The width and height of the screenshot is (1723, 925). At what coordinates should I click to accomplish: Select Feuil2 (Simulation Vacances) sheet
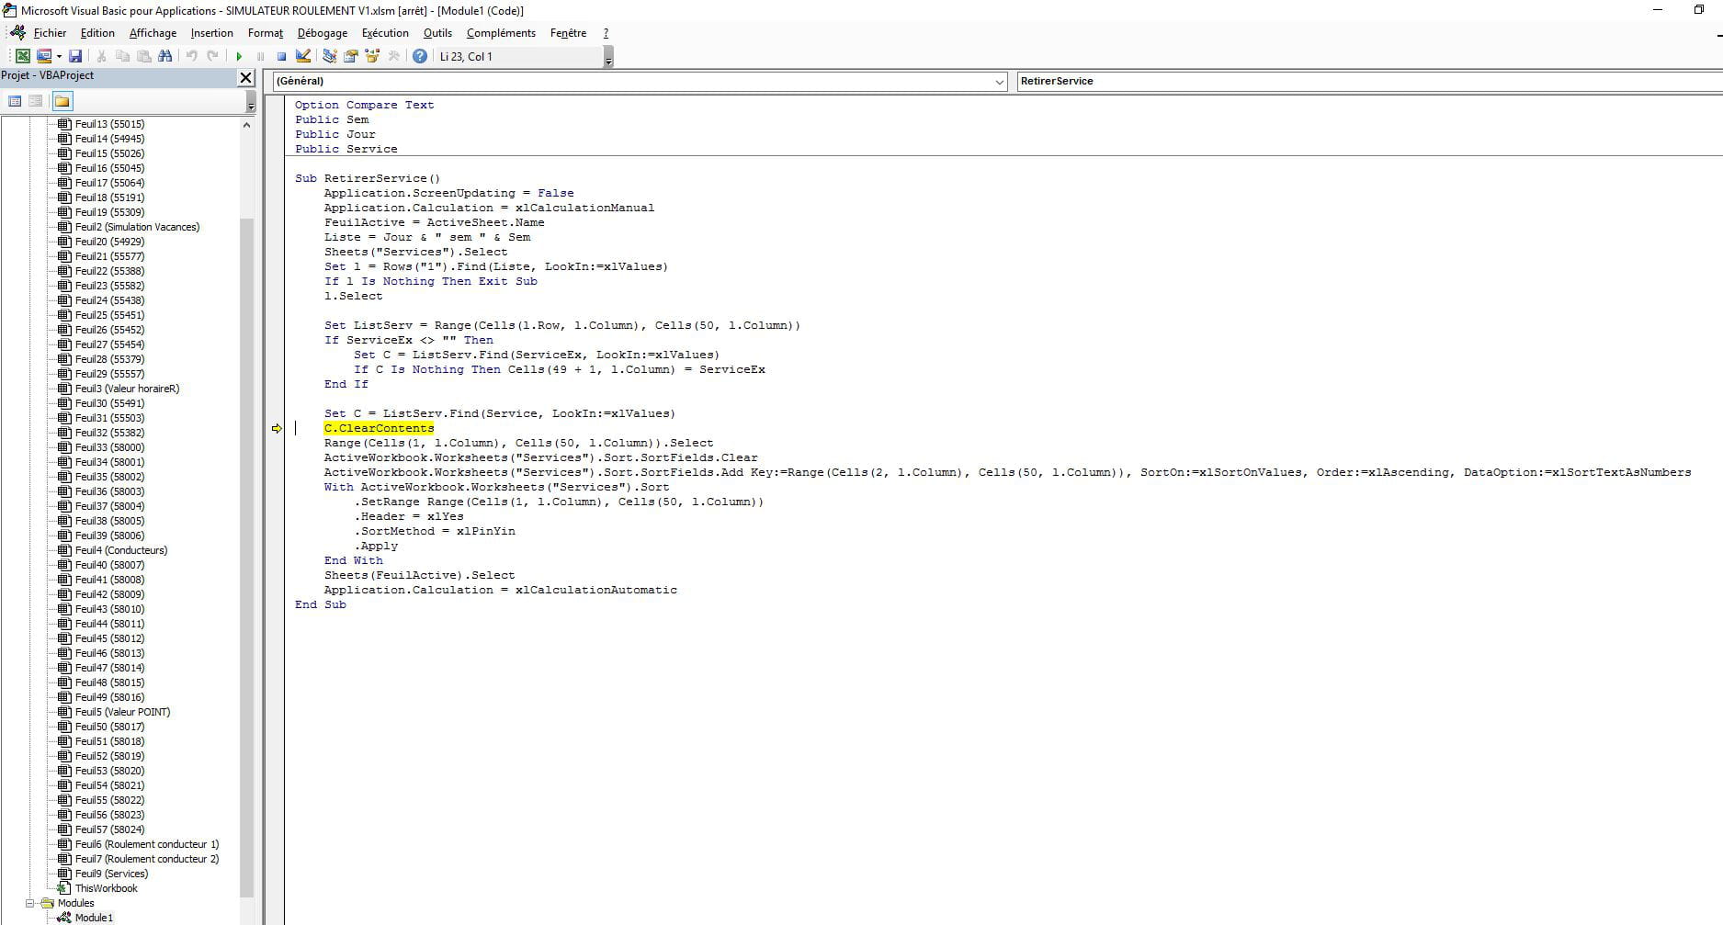tap(137, 227)
